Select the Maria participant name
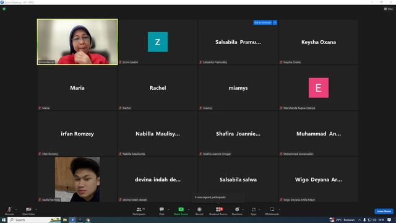This screenshot has height=223, width=396. click(x=77, y=88)
